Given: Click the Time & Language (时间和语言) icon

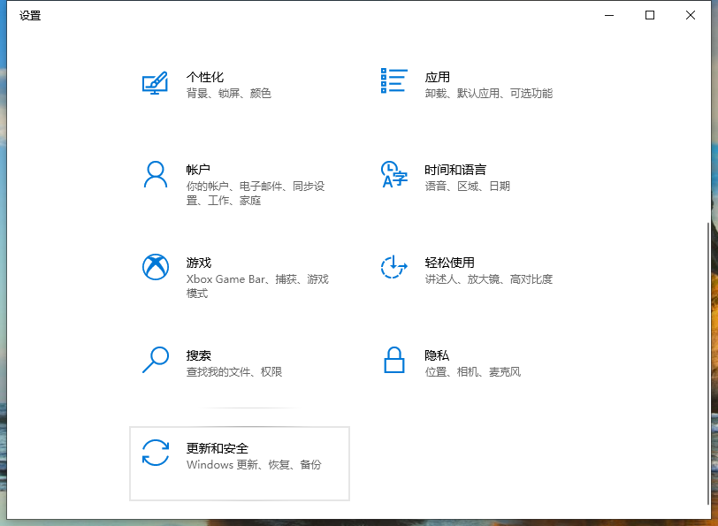Looking at the screenshot, I should (x=393, y=174).
